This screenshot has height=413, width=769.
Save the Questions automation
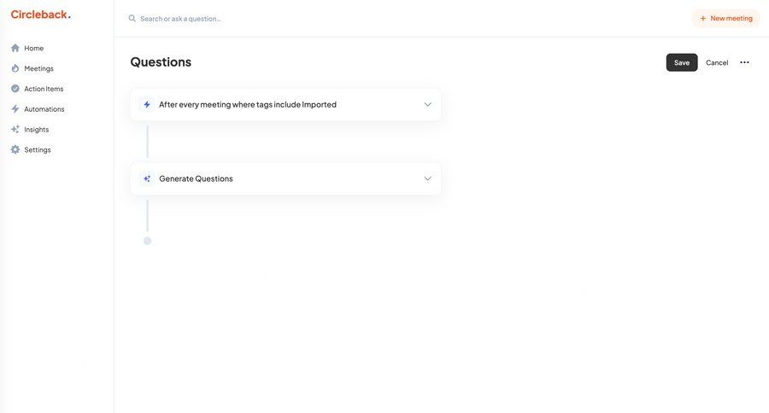681,62
